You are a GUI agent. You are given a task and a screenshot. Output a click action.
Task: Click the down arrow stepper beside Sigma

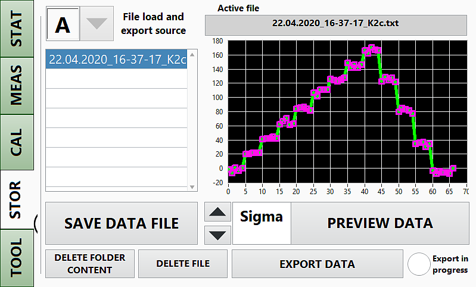pyautogui.click(x=217, y=235)
